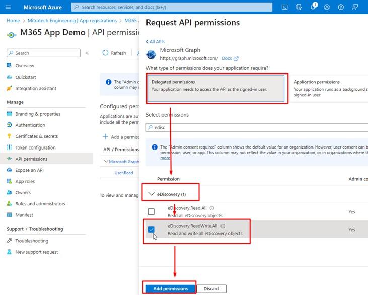Open the Directories and subscriptions filter icon
The image size is (368, 295).
pos(299,7)
